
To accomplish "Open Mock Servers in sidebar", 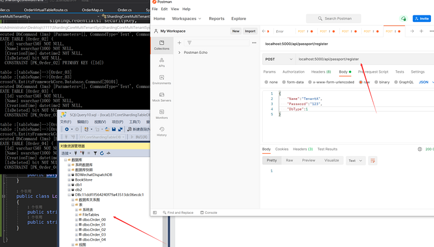I will 161,96.
